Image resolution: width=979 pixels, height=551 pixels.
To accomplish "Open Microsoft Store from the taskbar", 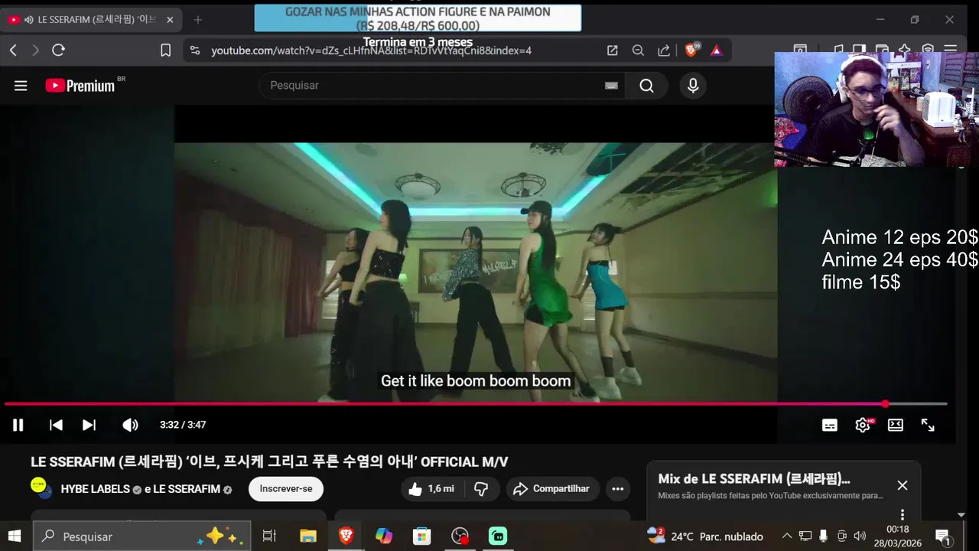I will click(x=422, y=536).
